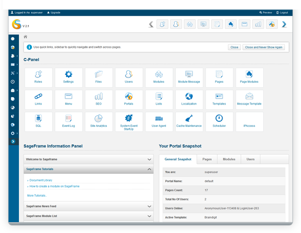Click the More Tutorials link

[37, 196]
